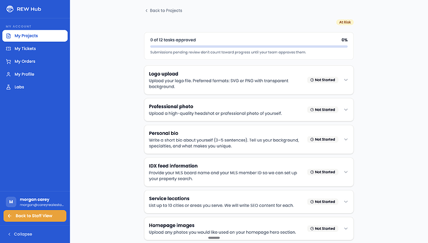Open My Projects in sidebar

click(x=35, y=36)
